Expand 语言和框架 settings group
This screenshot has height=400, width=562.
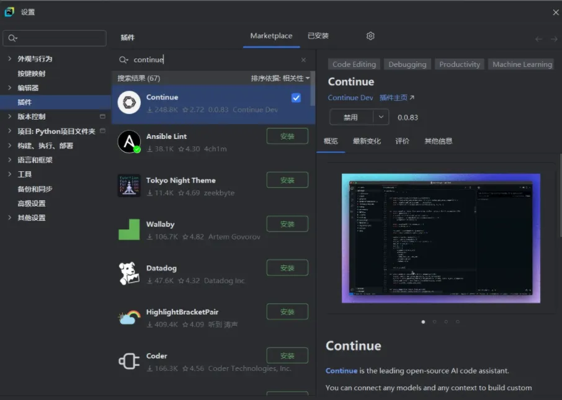pyautogui.click(x=10, y=159)
